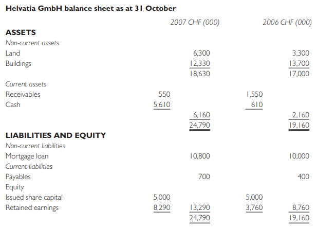The height and width of the screenshot is (228, 316).
Task: Select the Mortgage loan value 10,800
Action: tap(200, 156)
